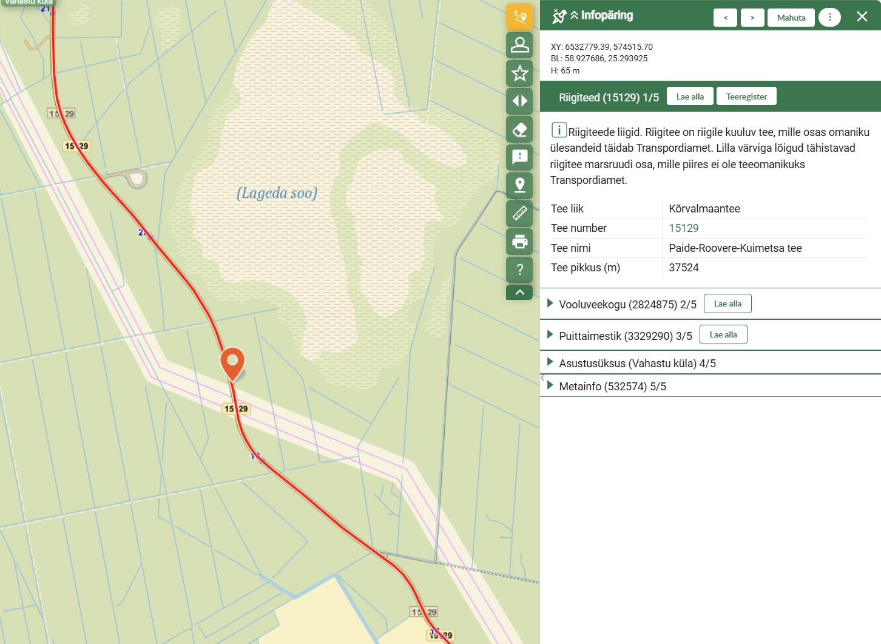Viewport: 881px width, 644px height.
Task: Collapse the toolbar with the up chevron
Action: point(519,293)
